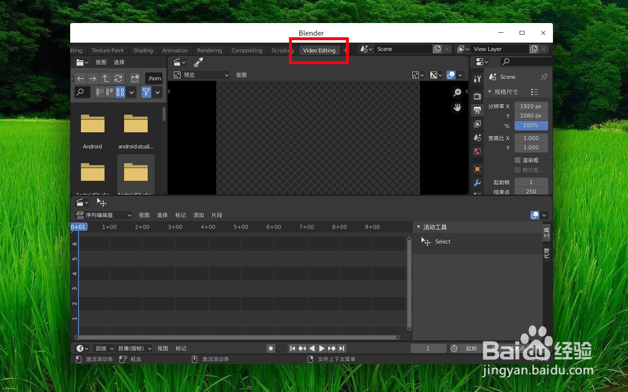Toggle the auto keying record button
This screenshot has height=392, width=628.
(x=270, y=348)
